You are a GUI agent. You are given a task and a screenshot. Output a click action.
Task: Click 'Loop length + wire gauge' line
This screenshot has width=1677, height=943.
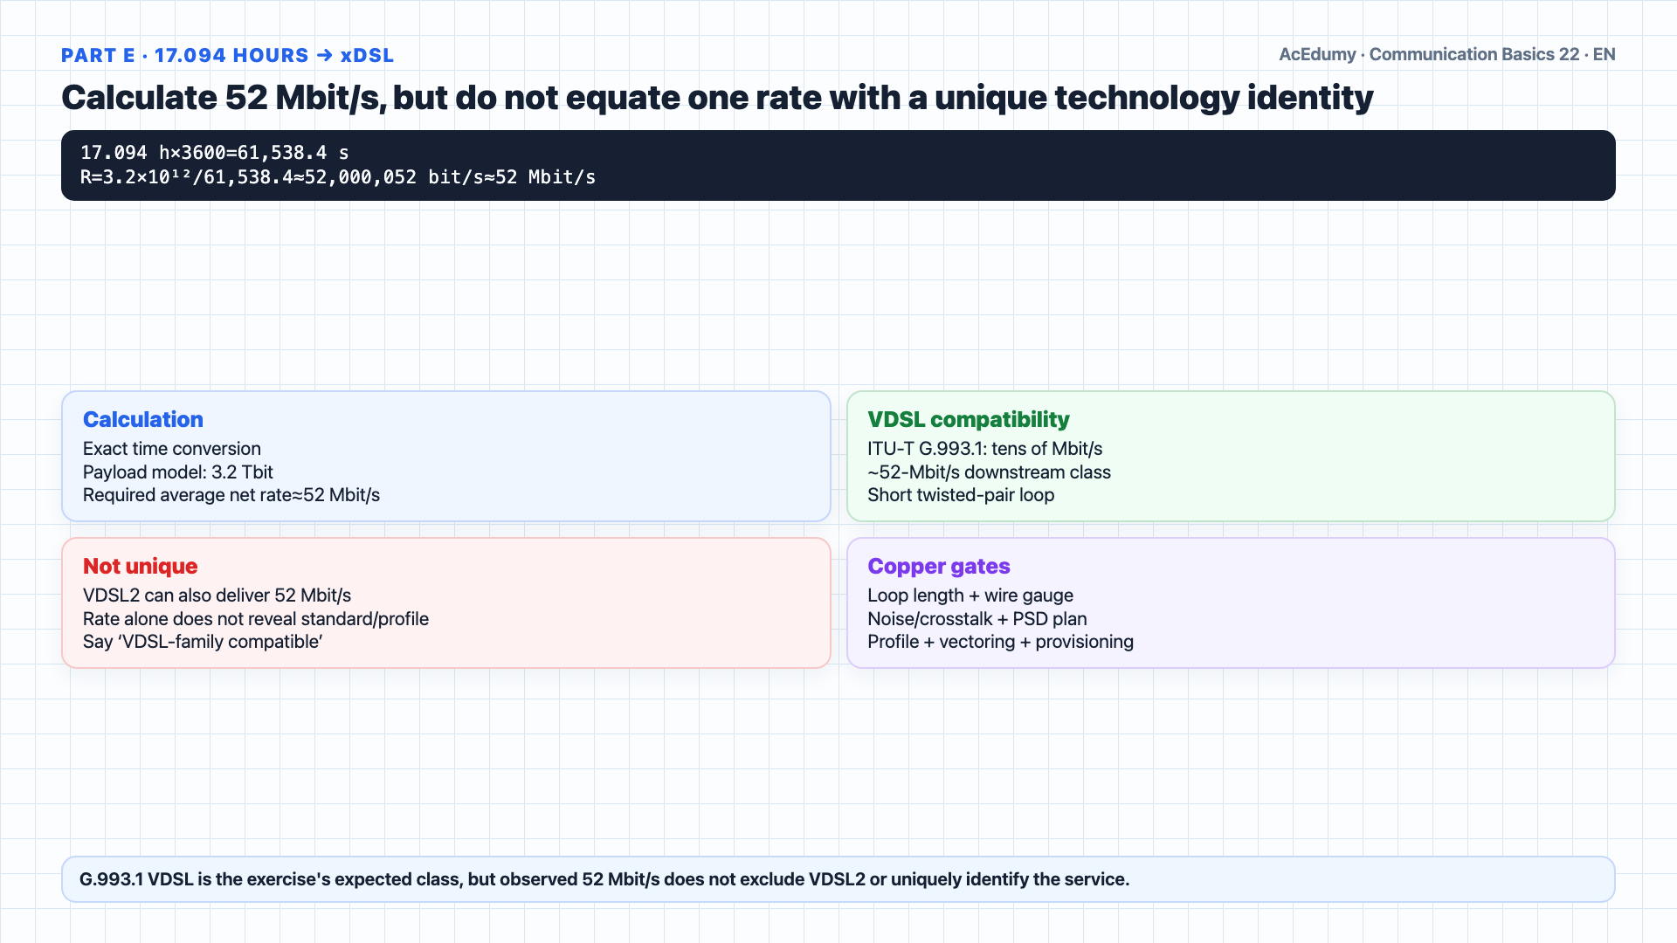(970, 595)
